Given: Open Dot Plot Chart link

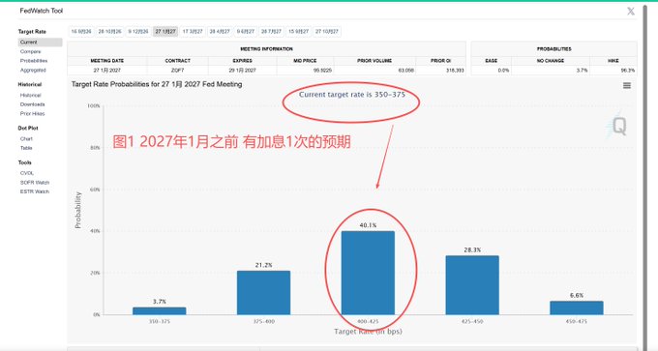Looking at the screenshot, I should (26, 139).
